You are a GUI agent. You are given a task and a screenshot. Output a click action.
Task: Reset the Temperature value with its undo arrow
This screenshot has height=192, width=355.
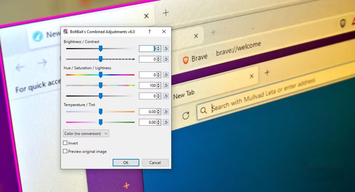(166, 111)
